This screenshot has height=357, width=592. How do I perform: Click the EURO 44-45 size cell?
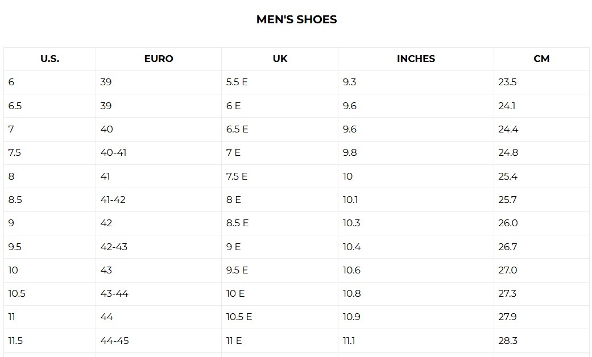point(114,341)
